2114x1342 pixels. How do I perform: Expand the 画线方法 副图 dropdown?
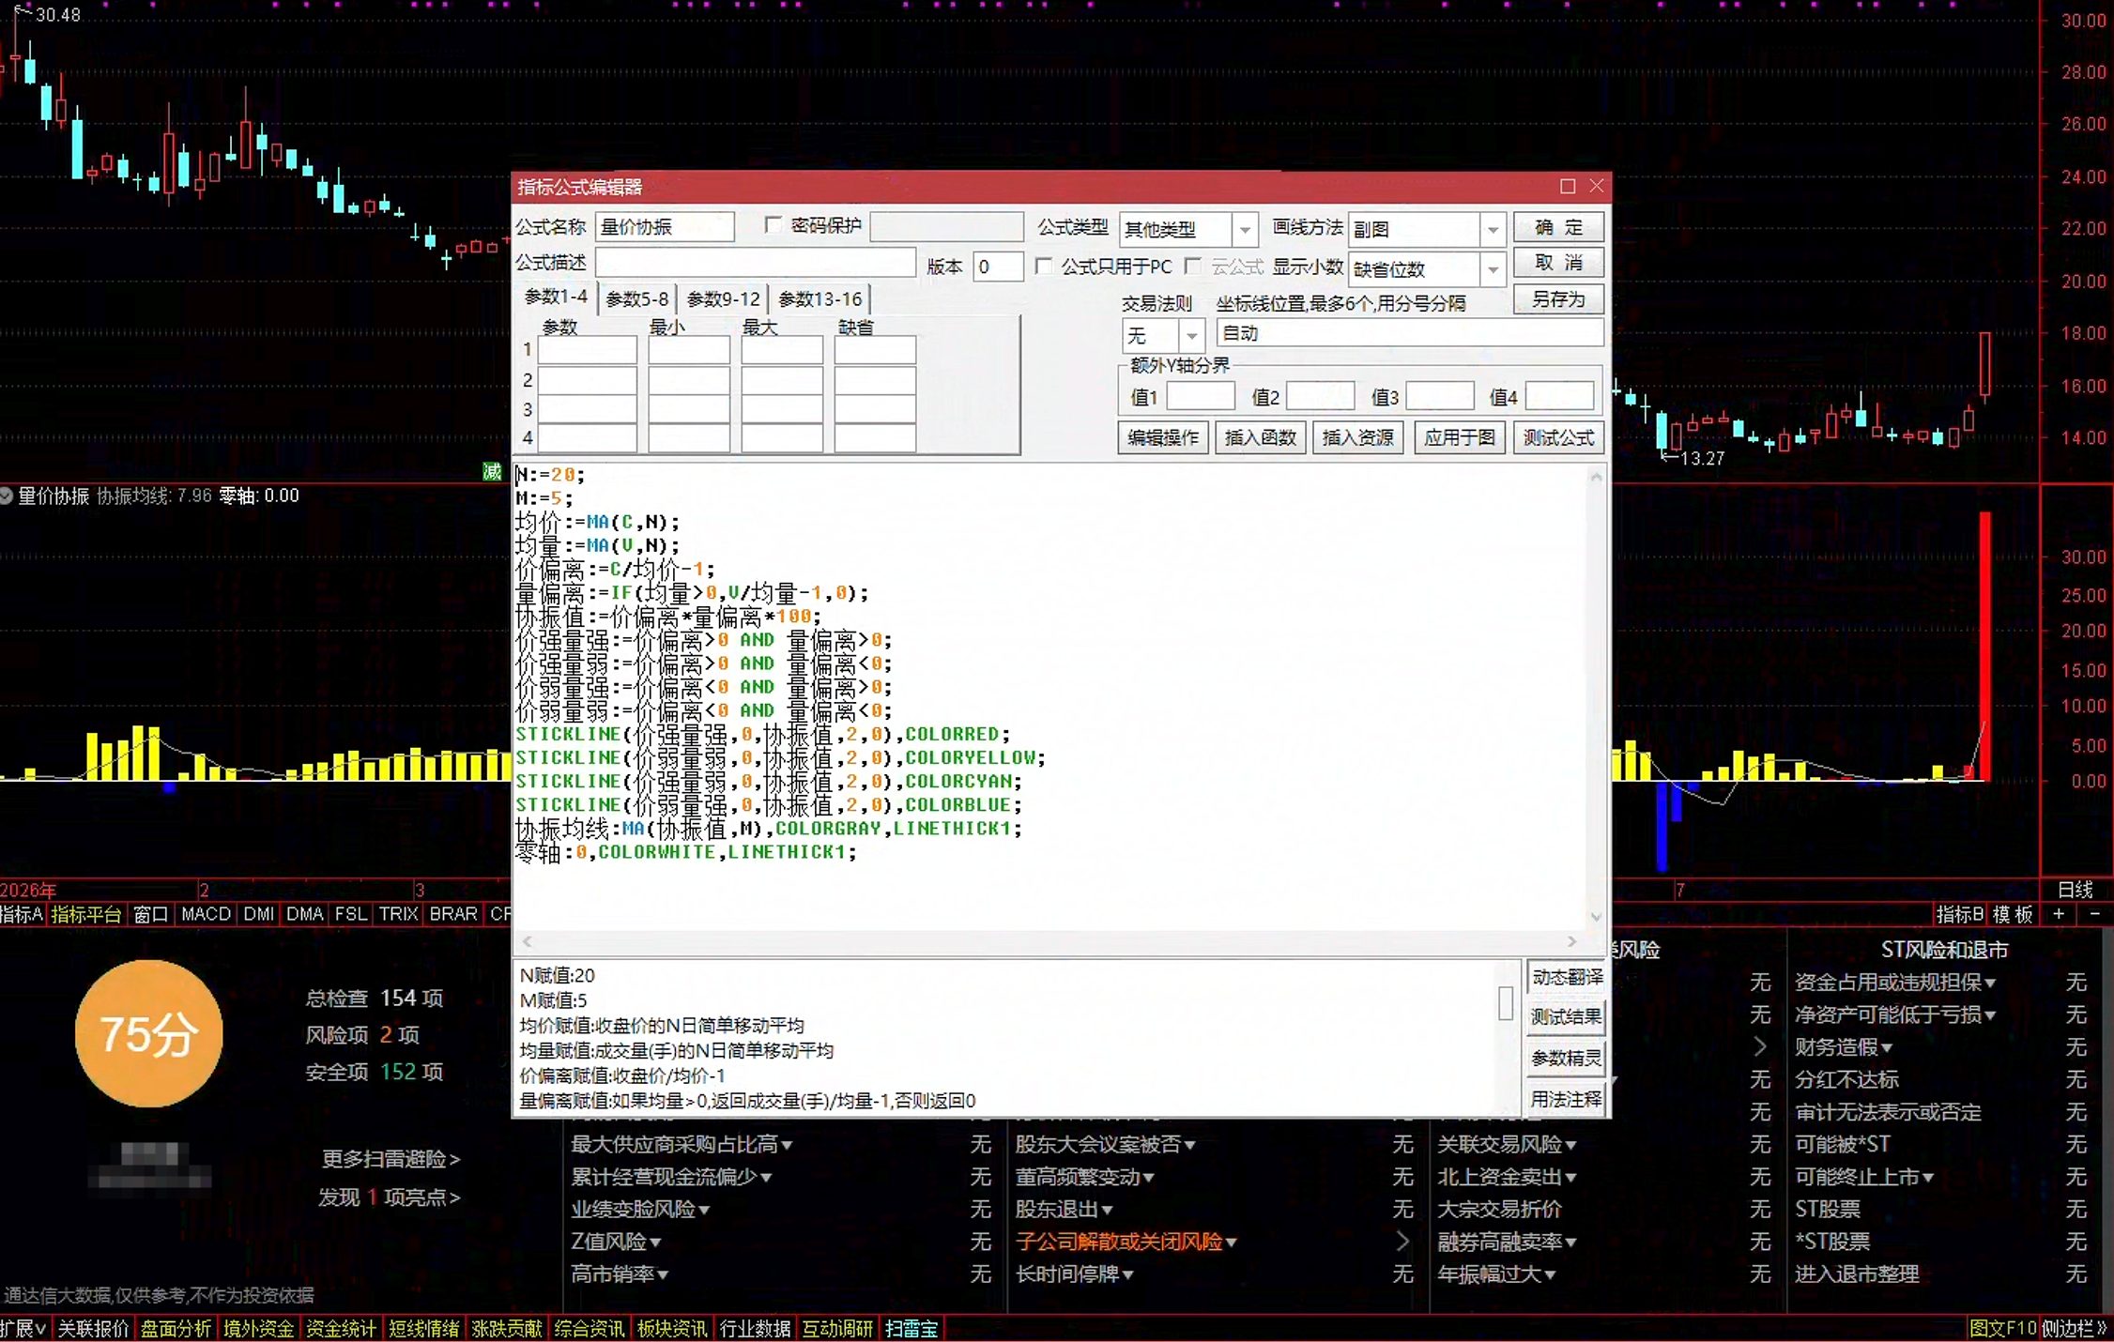coord(1493,229)
